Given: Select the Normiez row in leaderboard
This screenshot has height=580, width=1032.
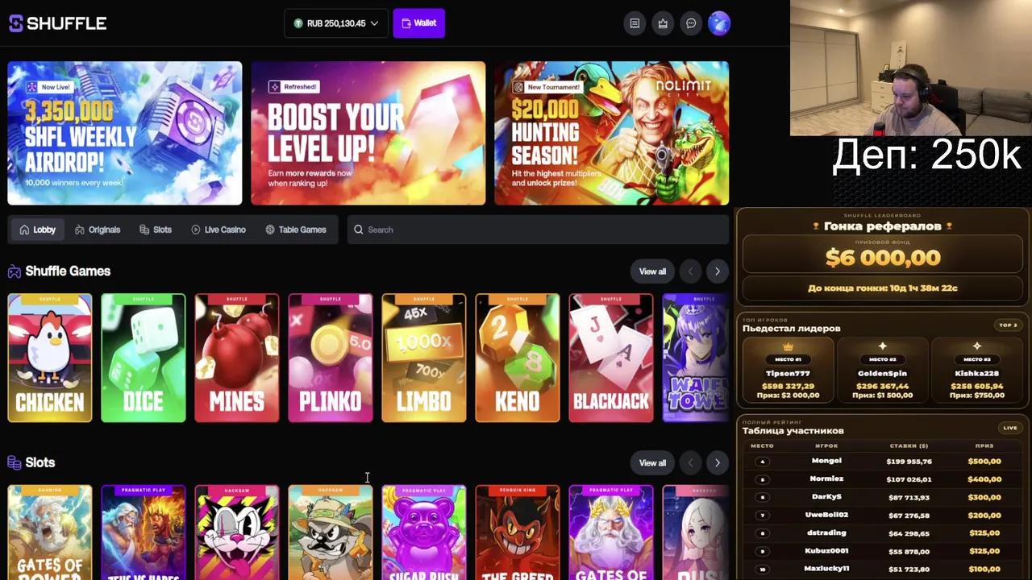Looking at the screenshot, I should (883, 479).
